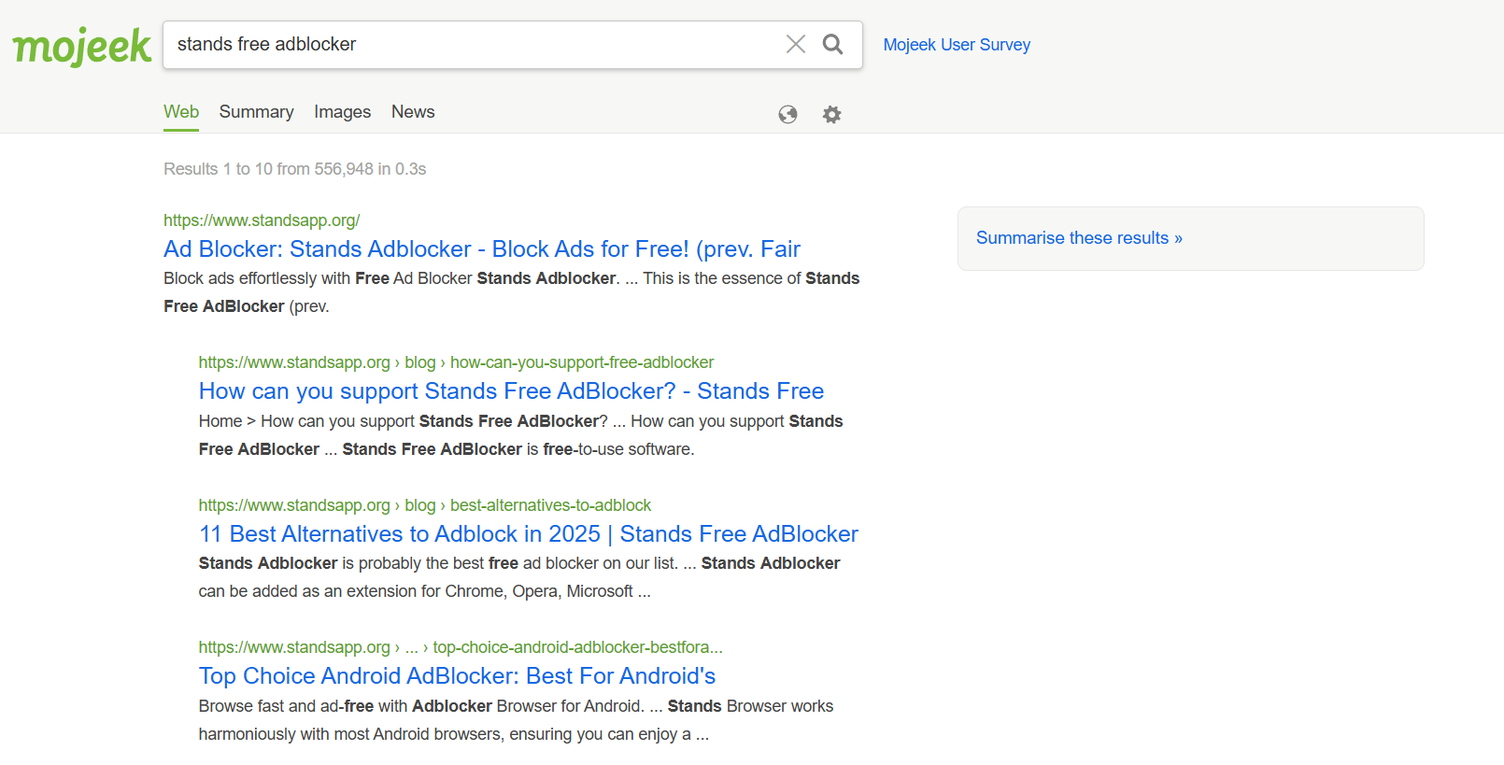Select the Web tab
1504x765 pixels.
tap(181, 112)
